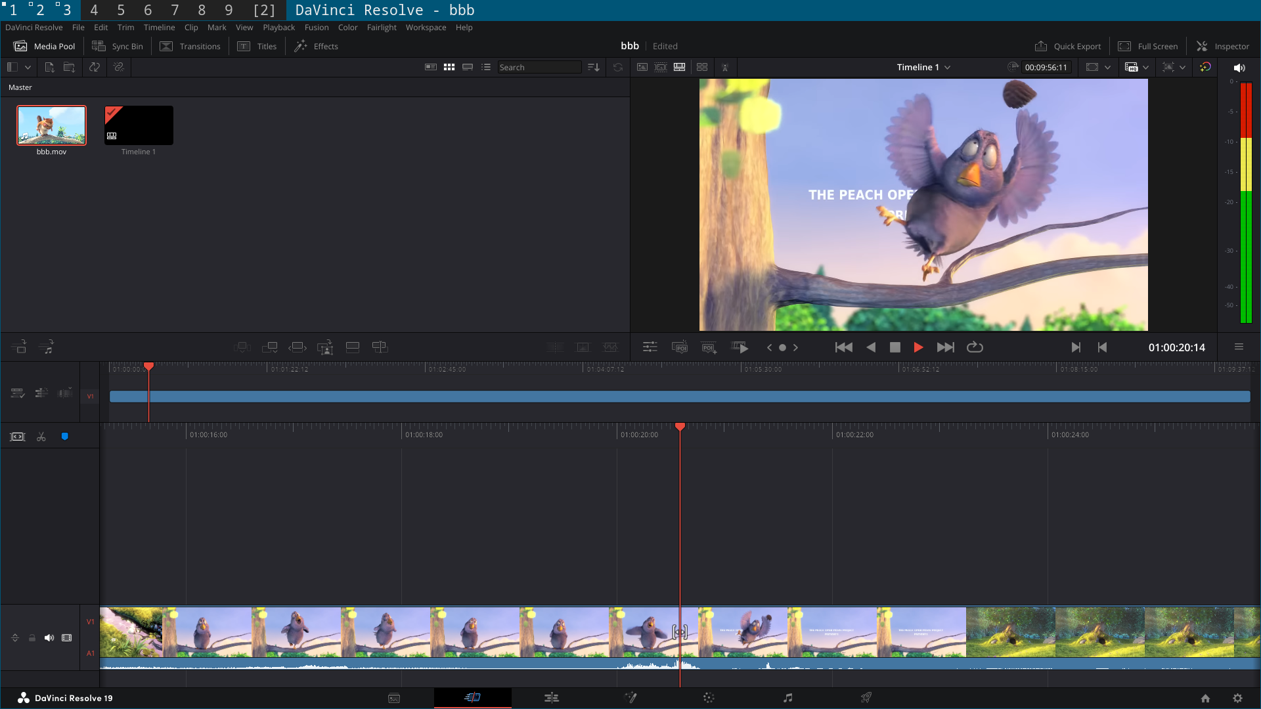Click source overwrite edit icon
The image size is (1261, 709).
(x=380, y=347)
